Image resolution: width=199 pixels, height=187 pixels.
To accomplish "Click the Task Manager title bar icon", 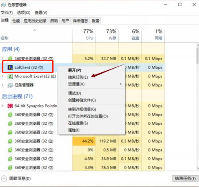I will pyautogui.click(x=3, y=5).
